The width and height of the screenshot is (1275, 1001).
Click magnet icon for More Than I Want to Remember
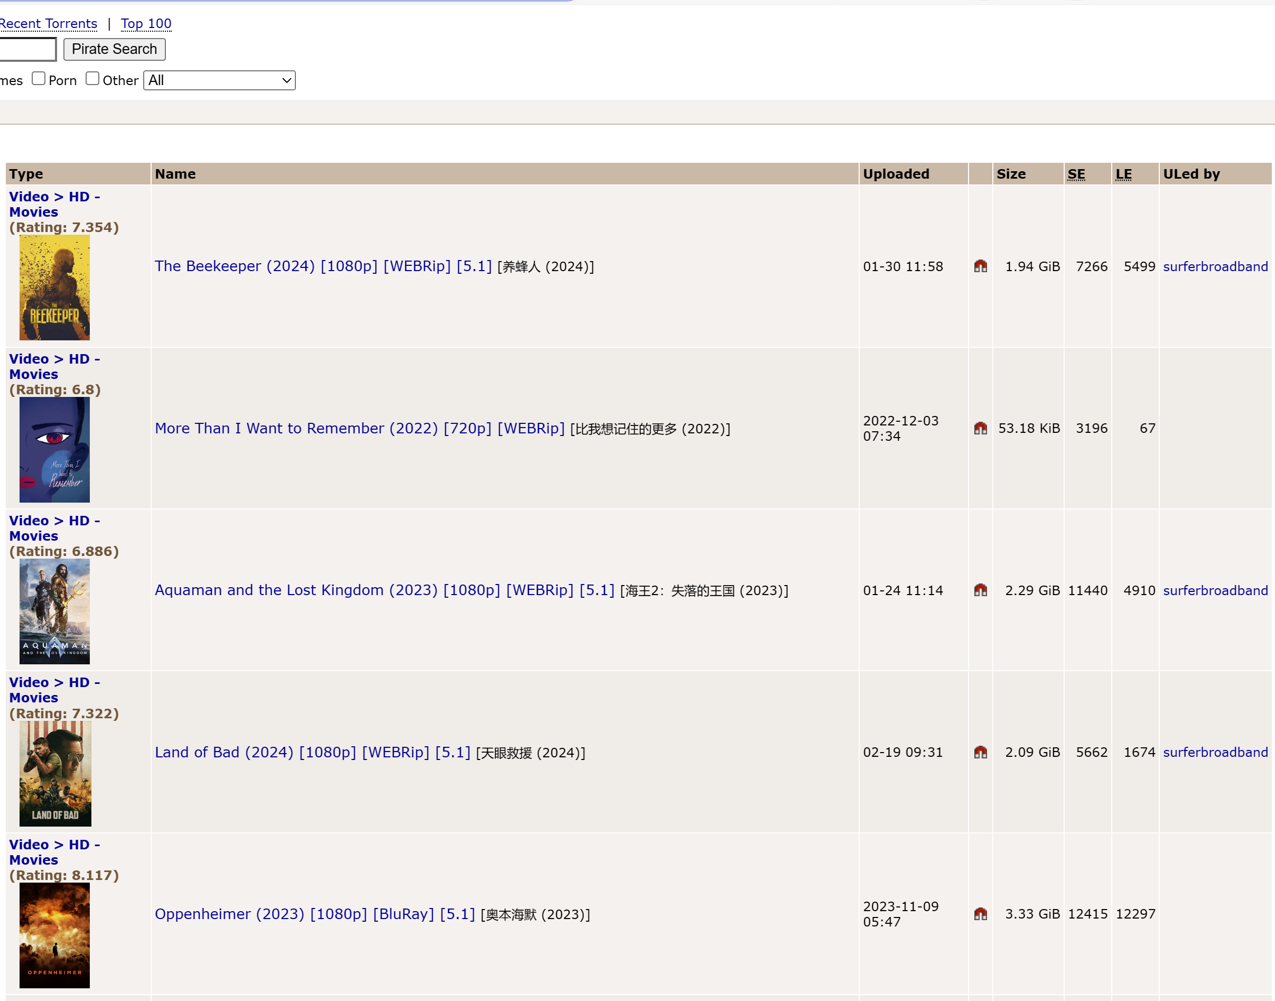(x=980, y=429)
